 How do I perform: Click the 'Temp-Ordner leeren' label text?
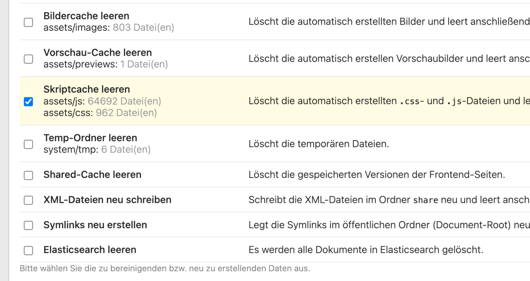[90, 138]
